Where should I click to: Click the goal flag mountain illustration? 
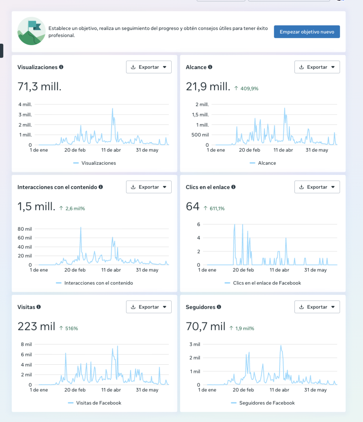31,31
